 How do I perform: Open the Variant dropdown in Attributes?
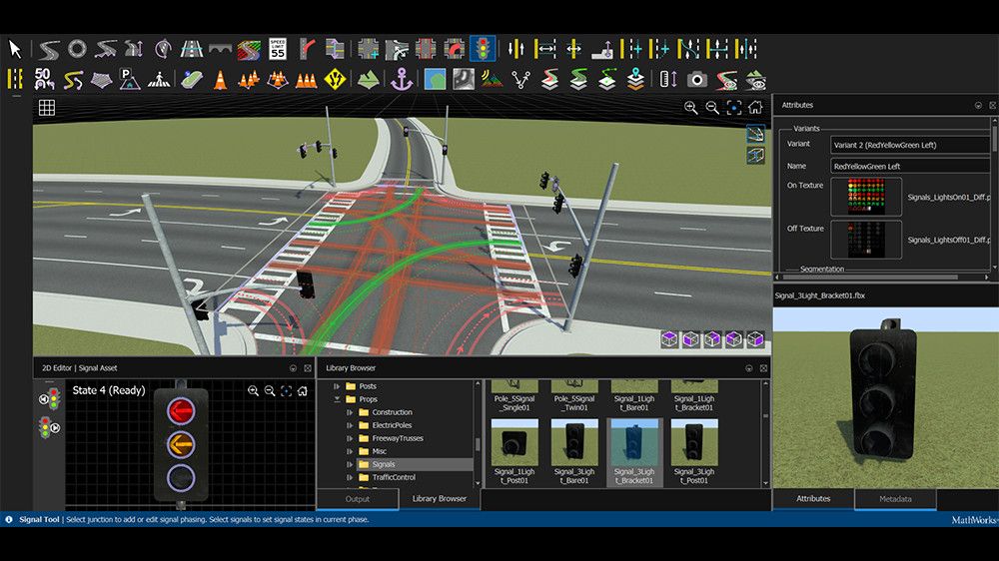[909, 145]
